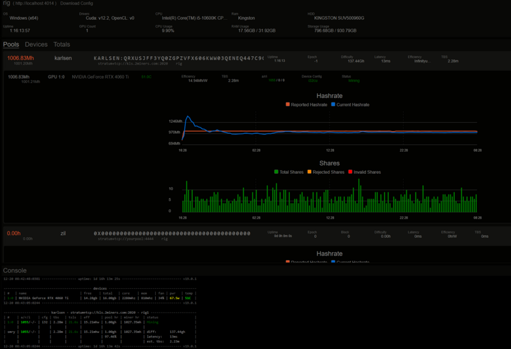
Task: Click the Kingston RAM value
Action: [247, 18]
